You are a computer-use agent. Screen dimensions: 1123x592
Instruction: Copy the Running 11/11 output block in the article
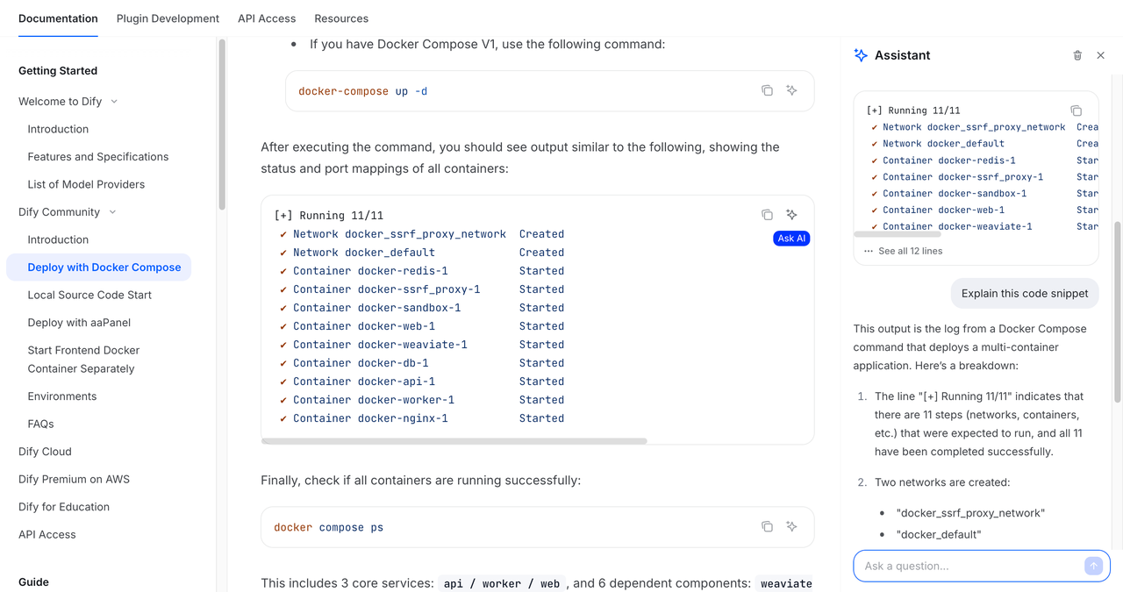click(767, 215)
